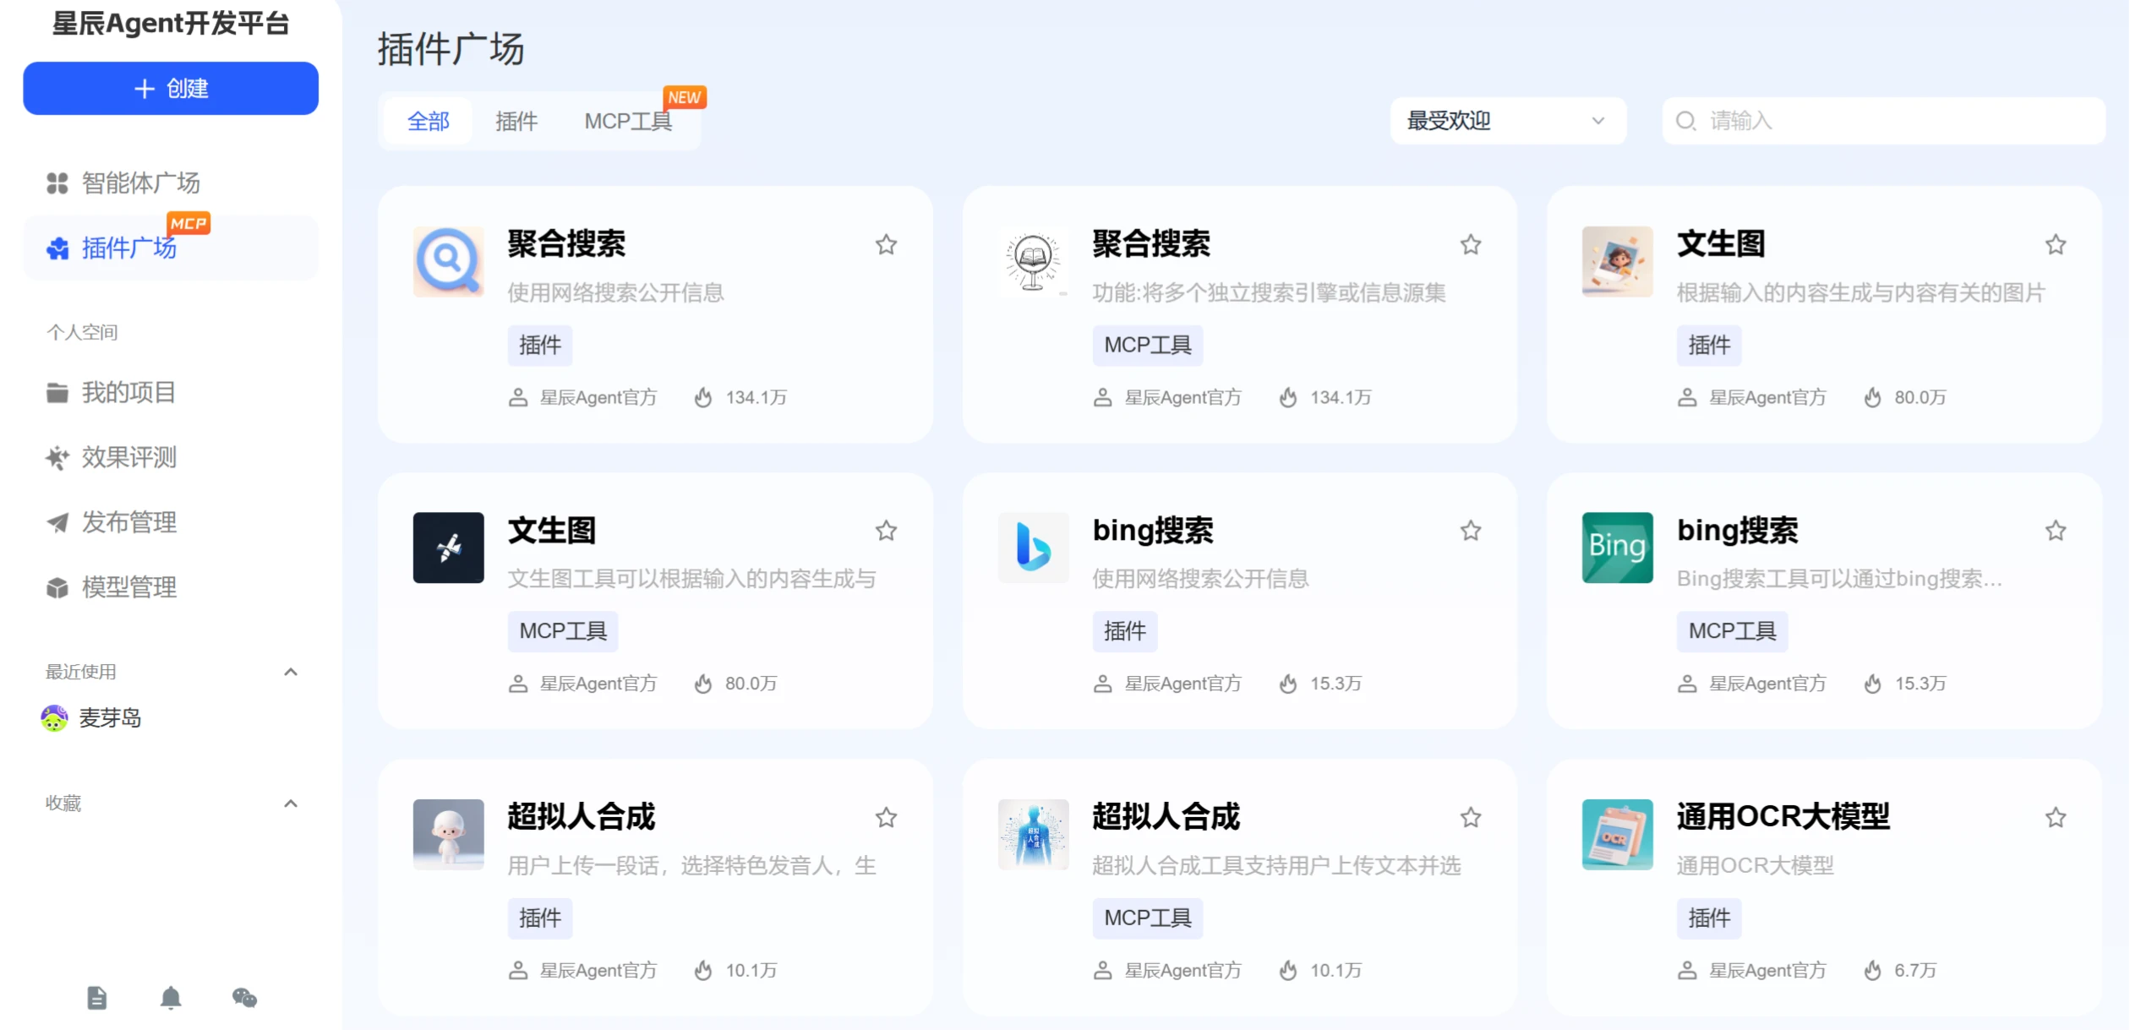Toggle the favorite star on the bing搜索 插件 card
2130x1030 pixels.
[1471, 531]
